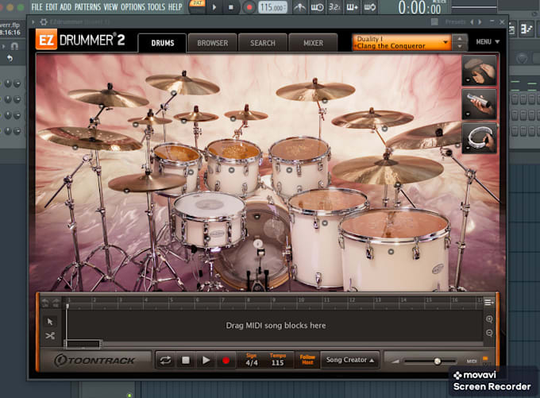540x398 pixels.
Task: Start EZdrummer playback
Action: tap(206, 361)
